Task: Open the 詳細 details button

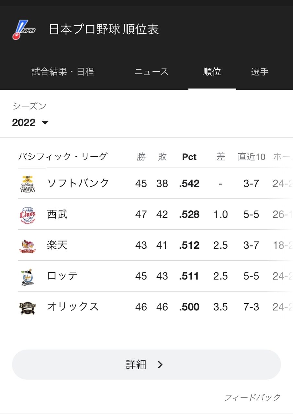Action: (x=146, y=365)
